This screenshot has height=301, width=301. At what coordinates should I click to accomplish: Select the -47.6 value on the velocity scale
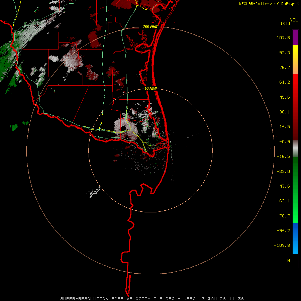pyautogui.click(x=283, y=186)
